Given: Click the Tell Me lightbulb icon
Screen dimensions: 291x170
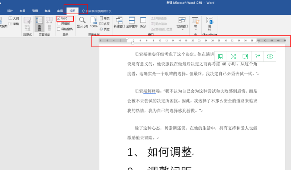Looking at the screenshot, I should pos(83,11).
